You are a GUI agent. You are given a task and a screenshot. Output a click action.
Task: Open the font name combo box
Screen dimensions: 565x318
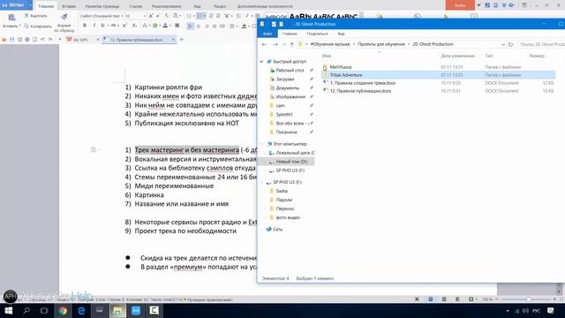point(102,16)
